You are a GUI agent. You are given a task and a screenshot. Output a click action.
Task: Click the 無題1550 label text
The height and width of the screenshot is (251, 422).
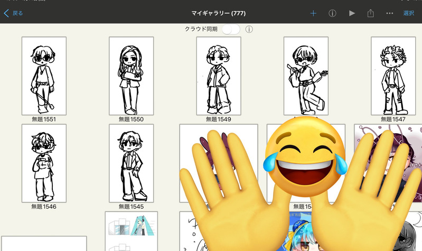point(132,119)
